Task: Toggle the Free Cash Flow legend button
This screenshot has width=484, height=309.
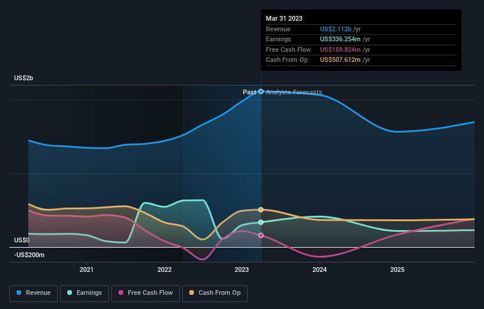Action: [146, 293]
